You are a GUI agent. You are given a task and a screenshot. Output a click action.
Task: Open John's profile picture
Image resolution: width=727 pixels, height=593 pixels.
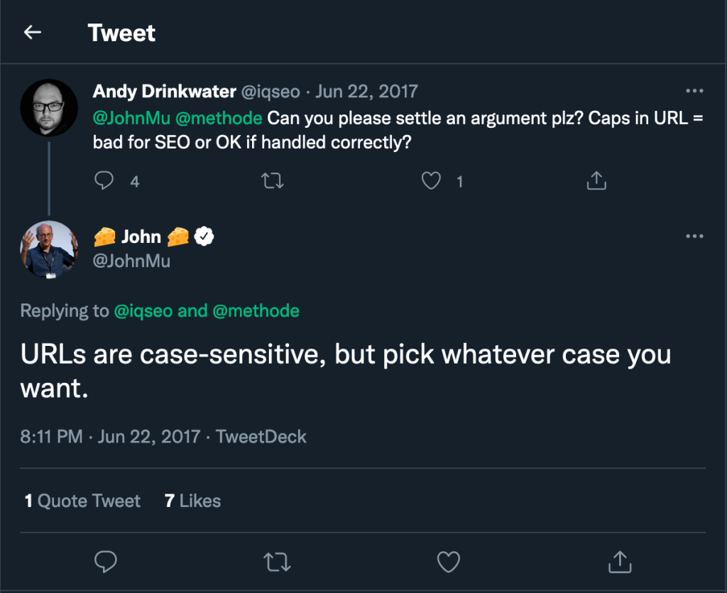pyautogui.click(x=49, y=249)
